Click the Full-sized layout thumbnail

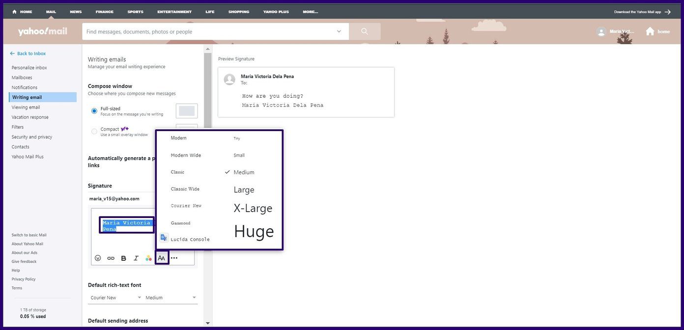pyautogui.click(x=187, y=111)
